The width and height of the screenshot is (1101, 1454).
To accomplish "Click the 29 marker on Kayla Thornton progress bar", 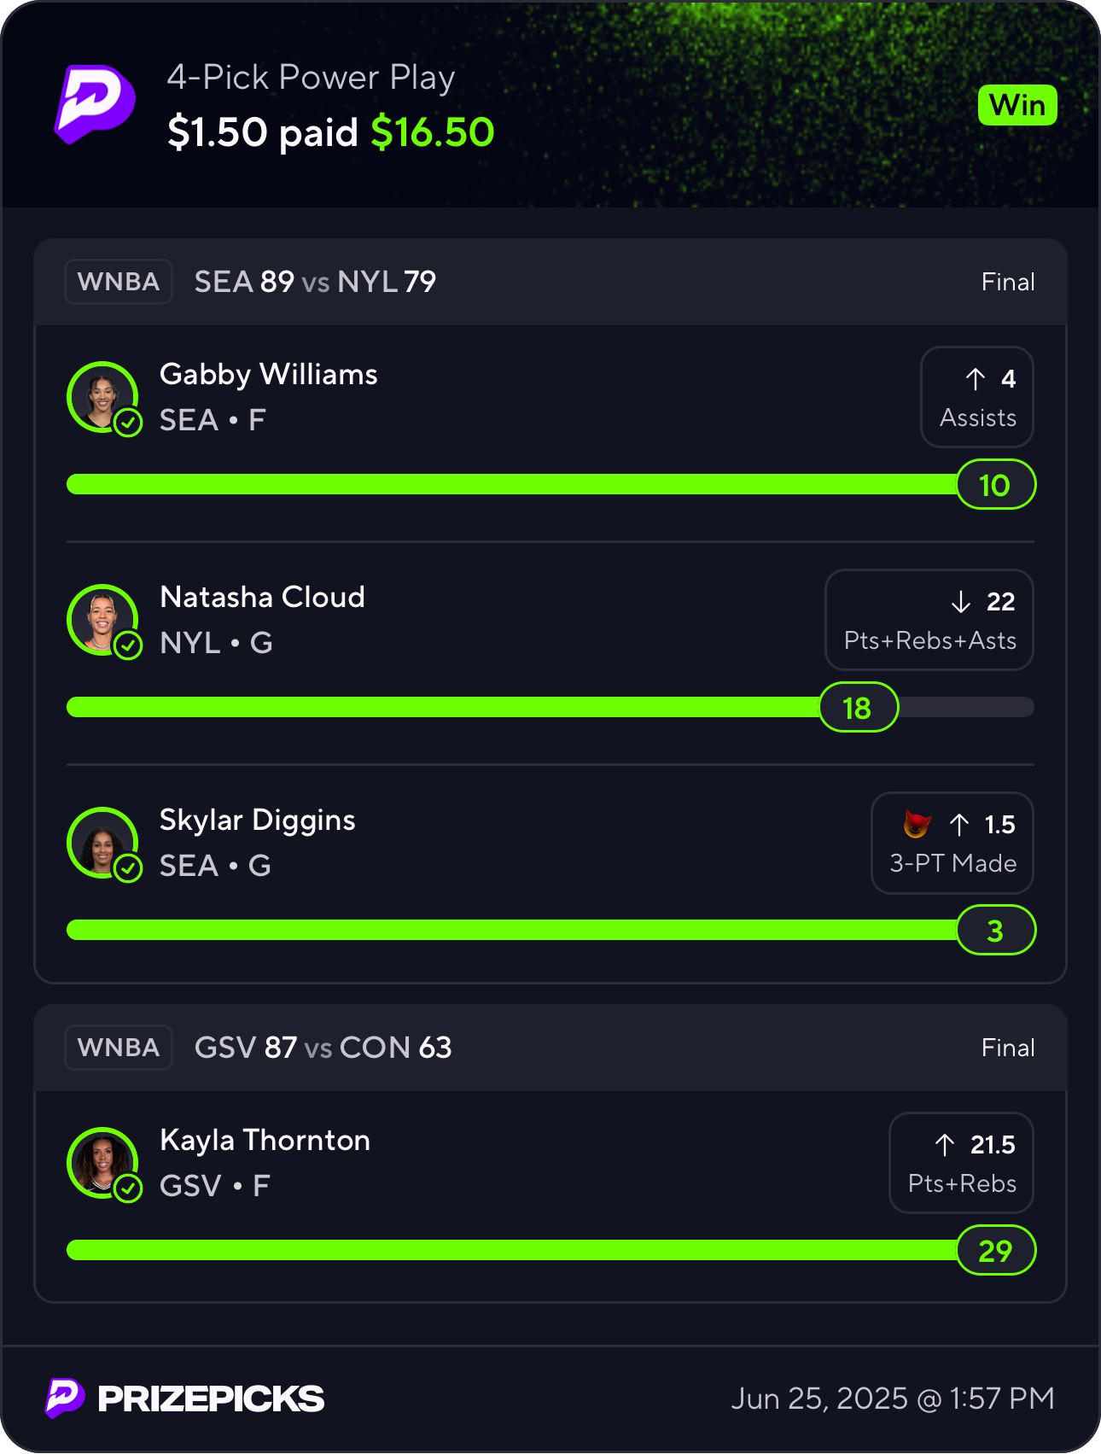I will pyautogui.click(x=996, y=1251).
